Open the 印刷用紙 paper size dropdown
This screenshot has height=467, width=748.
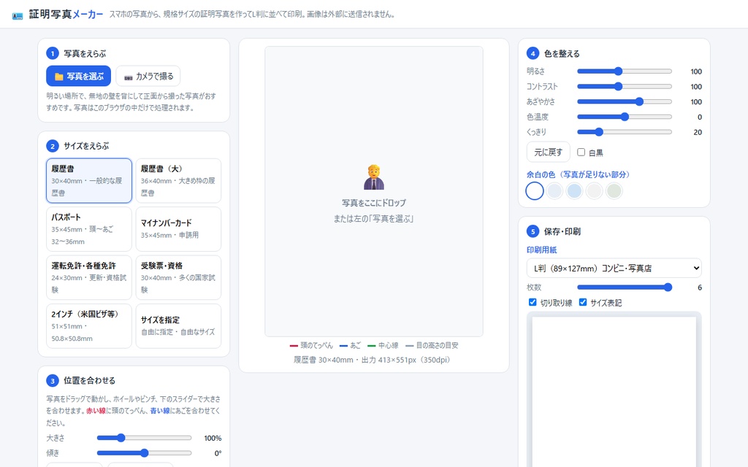pyautogui.click(x=614, y=269)
